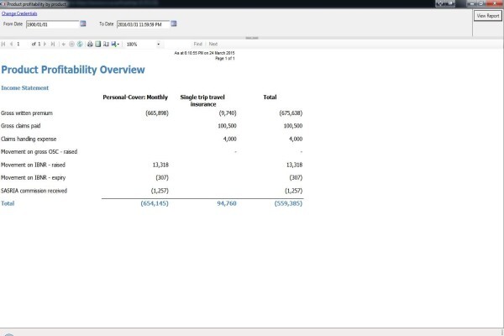Open zoom level dropdown

(x=159, y=44)
